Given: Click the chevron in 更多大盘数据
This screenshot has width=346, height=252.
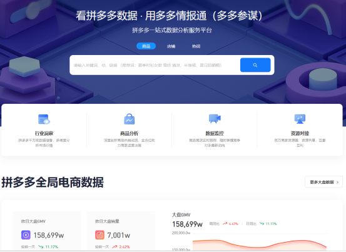Looking at the screenshot, I should 337,182.
